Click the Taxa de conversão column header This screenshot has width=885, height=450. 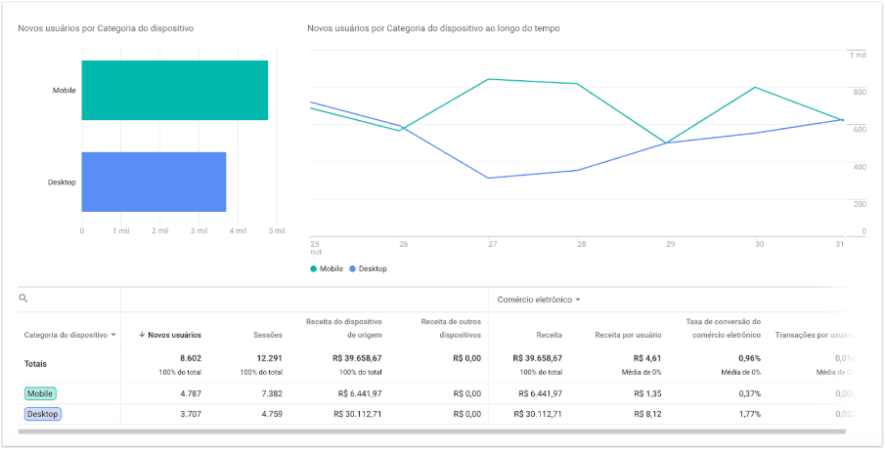pos(723,327)
